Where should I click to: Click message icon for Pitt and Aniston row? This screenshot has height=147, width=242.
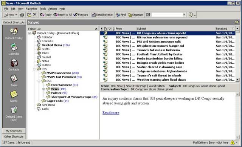pyautogui.click(x=105, y=41)
